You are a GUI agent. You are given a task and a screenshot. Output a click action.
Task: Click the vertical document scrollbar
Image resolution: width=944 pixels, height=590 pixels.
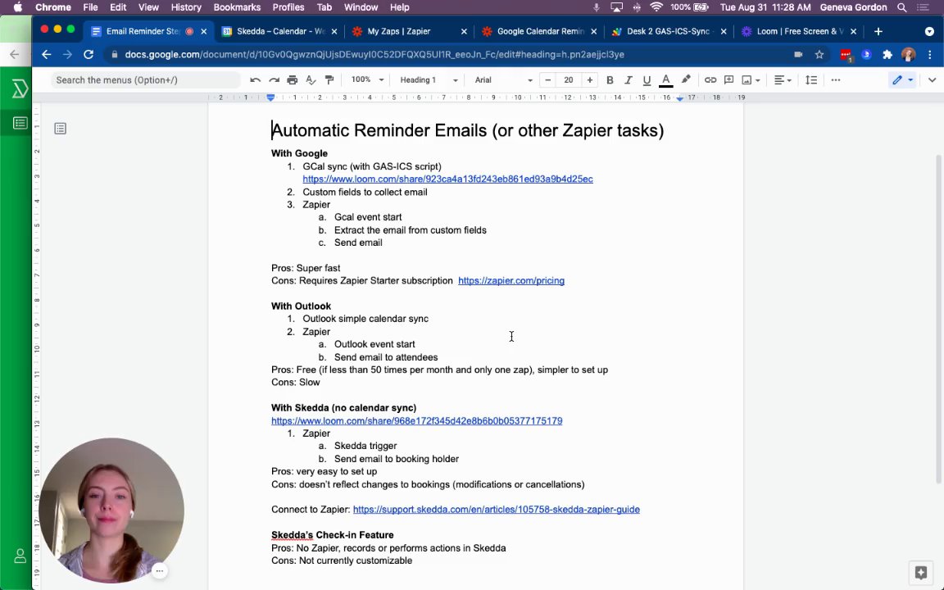click(x=938, y=319)
